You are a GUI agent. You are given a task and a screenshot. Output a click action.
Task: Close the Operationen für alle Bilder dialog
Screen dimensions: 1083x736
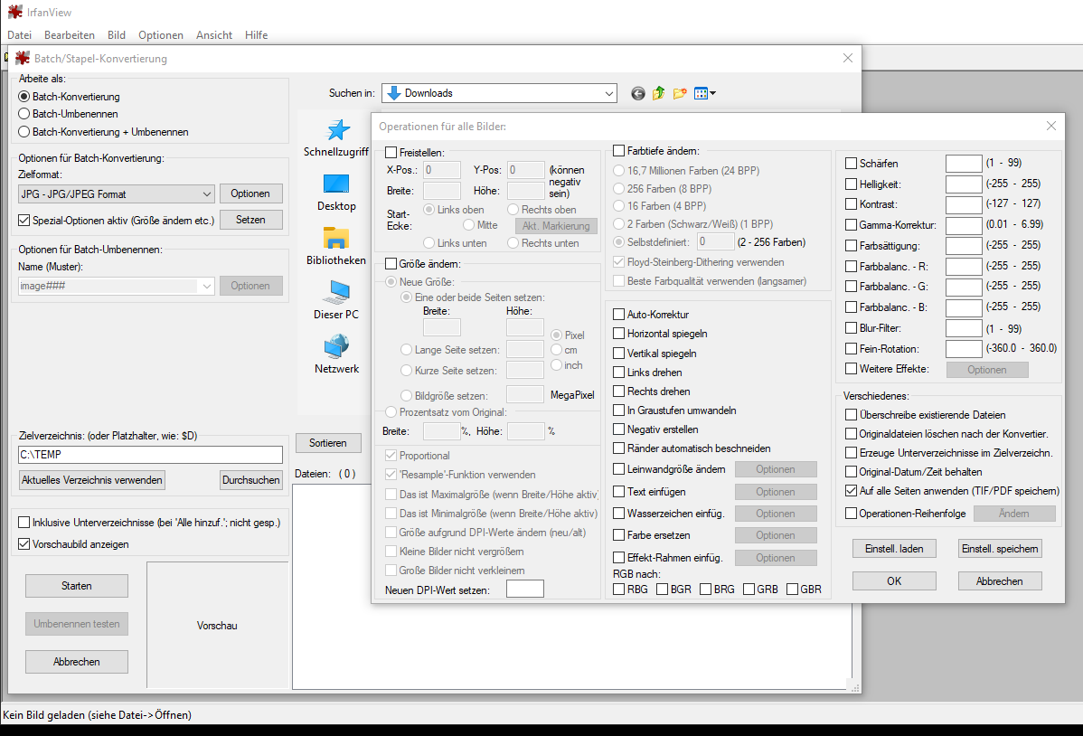(1051, 126)
